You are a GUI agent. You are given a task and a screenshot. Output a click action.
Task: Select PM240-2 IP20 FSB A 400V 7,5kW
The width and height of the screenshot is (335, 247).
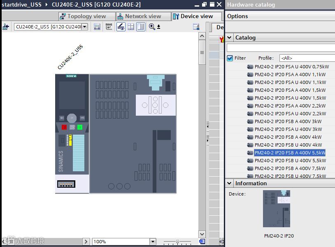[x=290, y=168]
